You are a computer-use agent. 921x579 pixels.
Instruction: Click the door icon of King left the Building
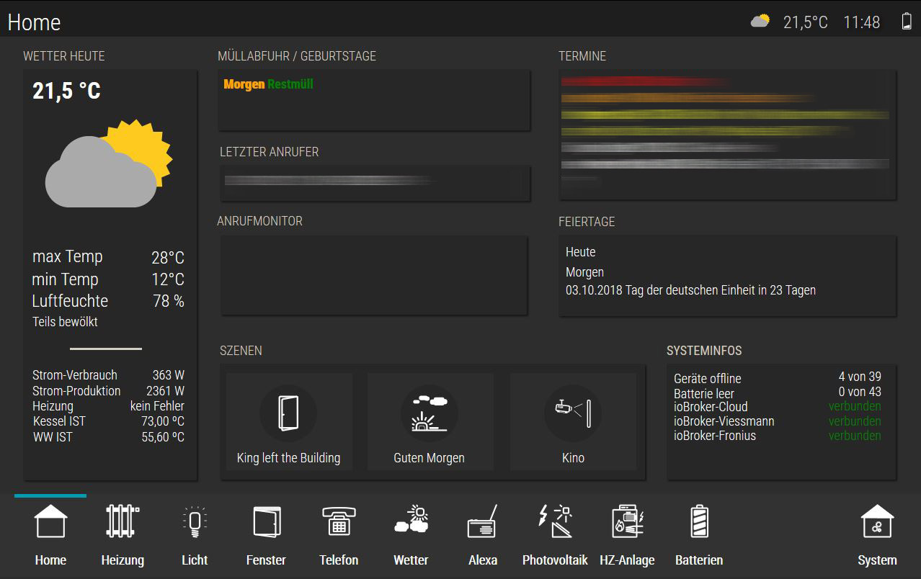(288, 413)
